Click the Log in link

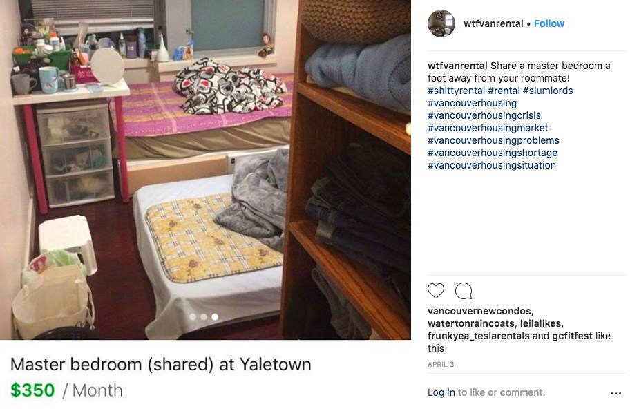pyautogui.click(x=441, y=392)
